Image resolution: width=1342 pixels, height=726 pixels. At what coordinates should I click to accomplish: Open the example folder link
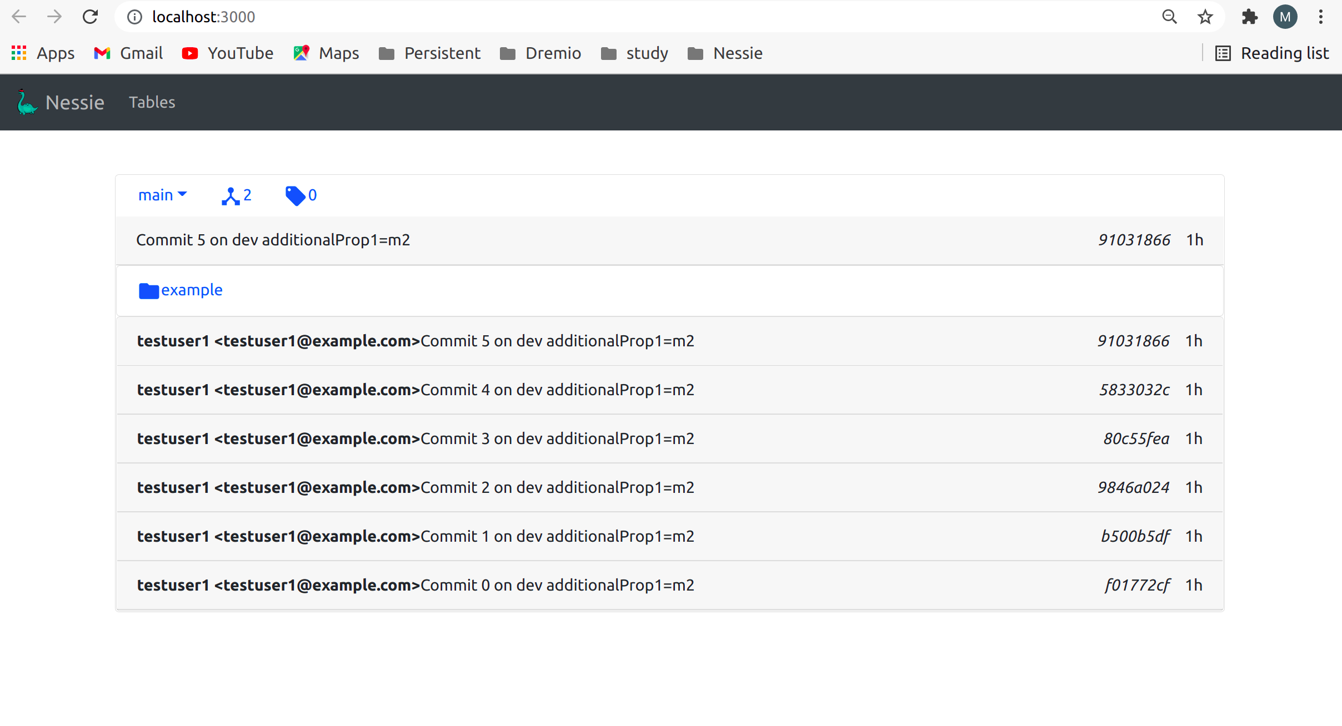[192, 290]
